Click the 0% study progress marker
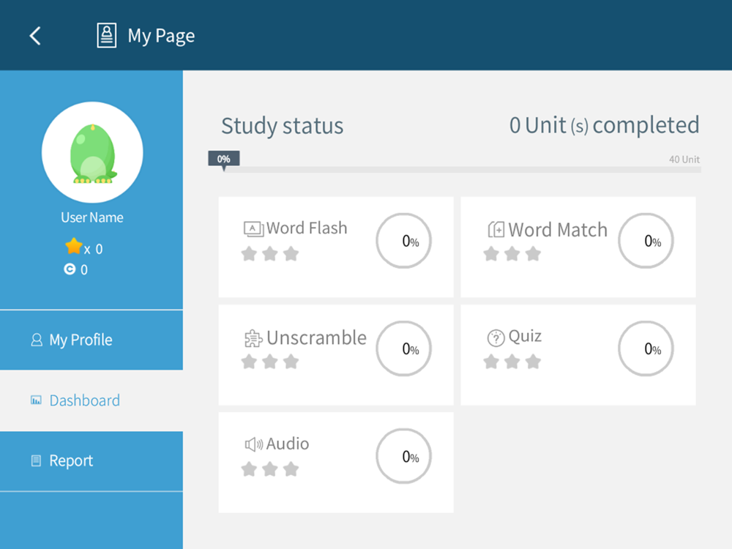 224,160
